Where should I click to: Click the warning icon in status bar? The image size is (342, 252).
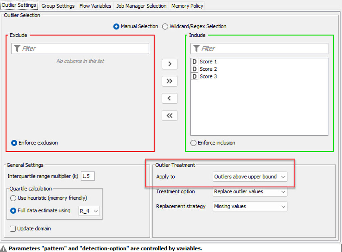tap(3, 249)
